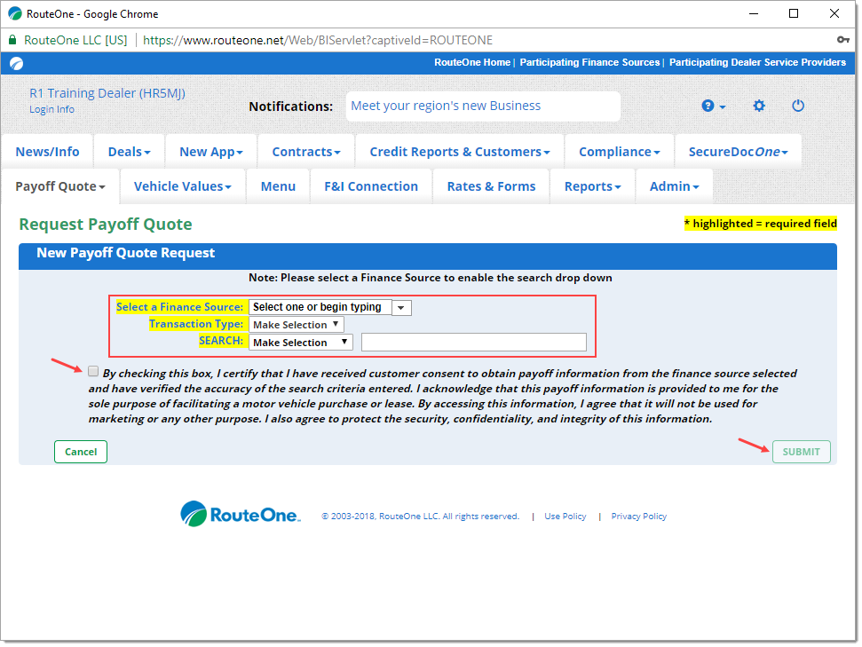
Task: Click the RouteOne swoosh logo in blue header
Action: pos(17,64)
